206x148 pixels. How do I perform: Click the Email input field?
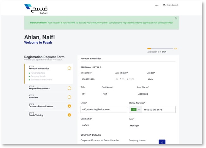tap(103, 110)
